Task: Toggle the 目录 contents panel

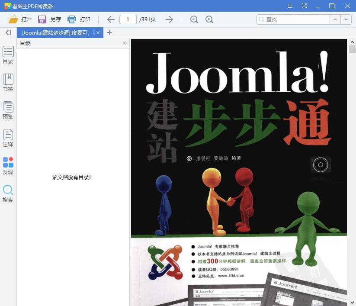Action: coord(8,55)
